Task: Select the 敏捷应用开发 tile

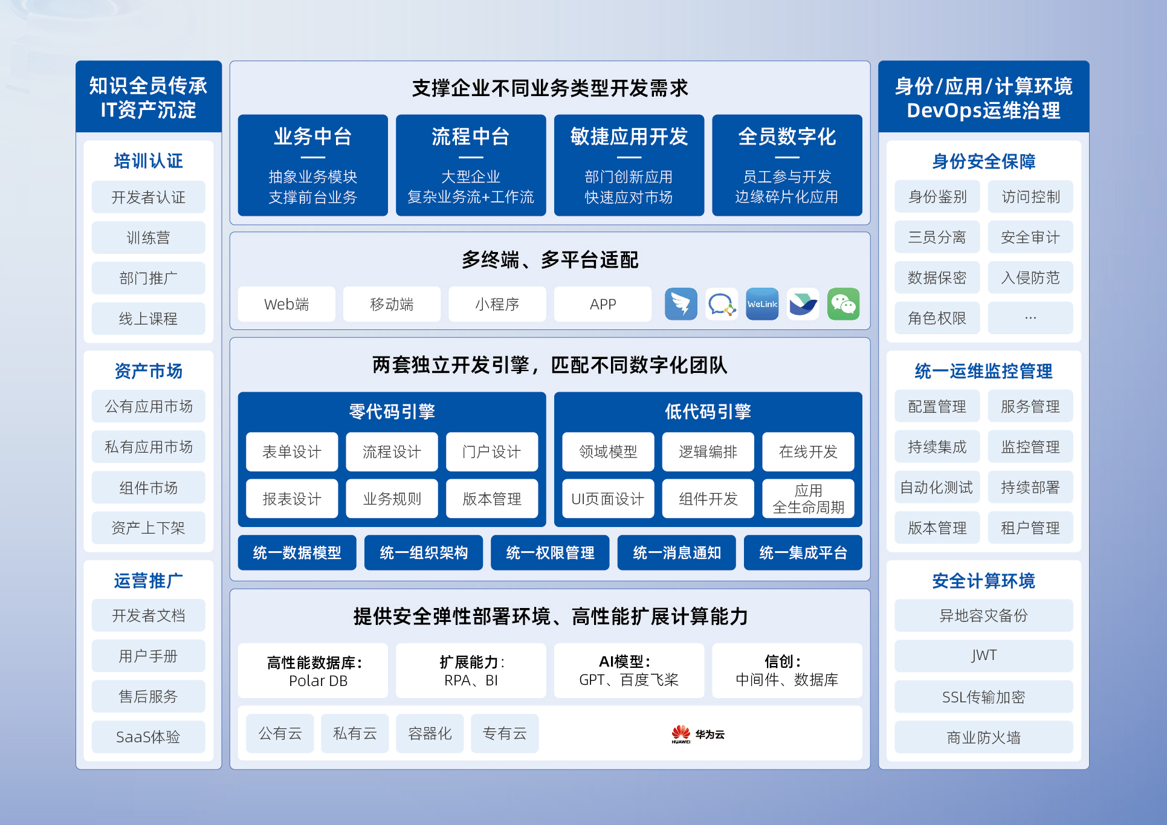Action: click(629, 164)
